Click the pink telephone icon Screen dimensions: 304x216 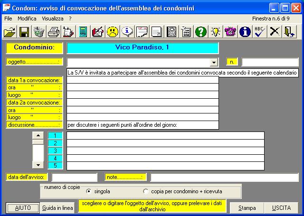230,32
